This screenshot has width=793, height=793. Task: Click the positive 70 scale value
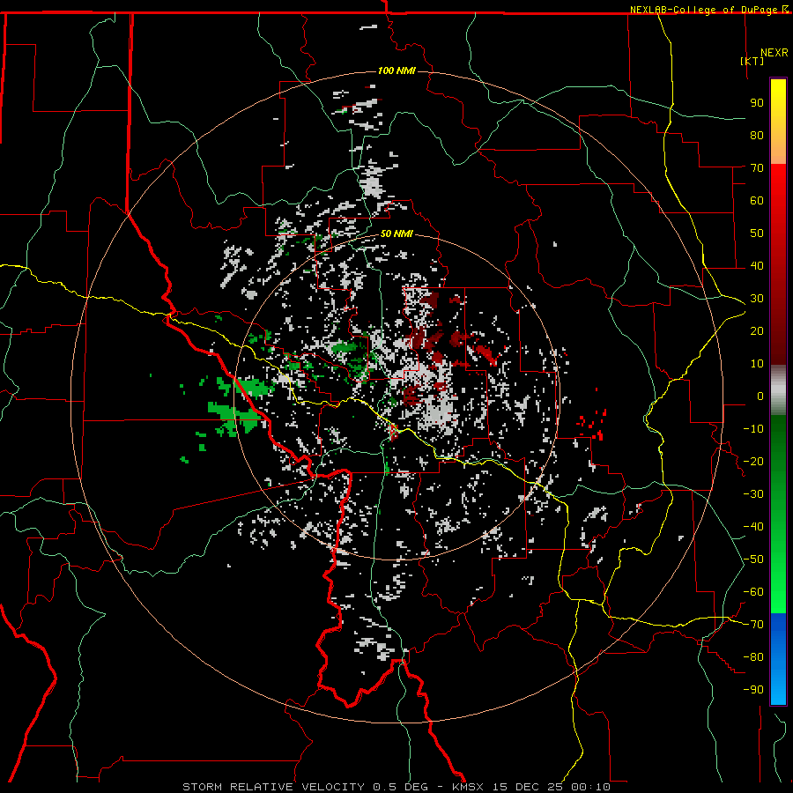pyautogui.click(x=757, y=168)
